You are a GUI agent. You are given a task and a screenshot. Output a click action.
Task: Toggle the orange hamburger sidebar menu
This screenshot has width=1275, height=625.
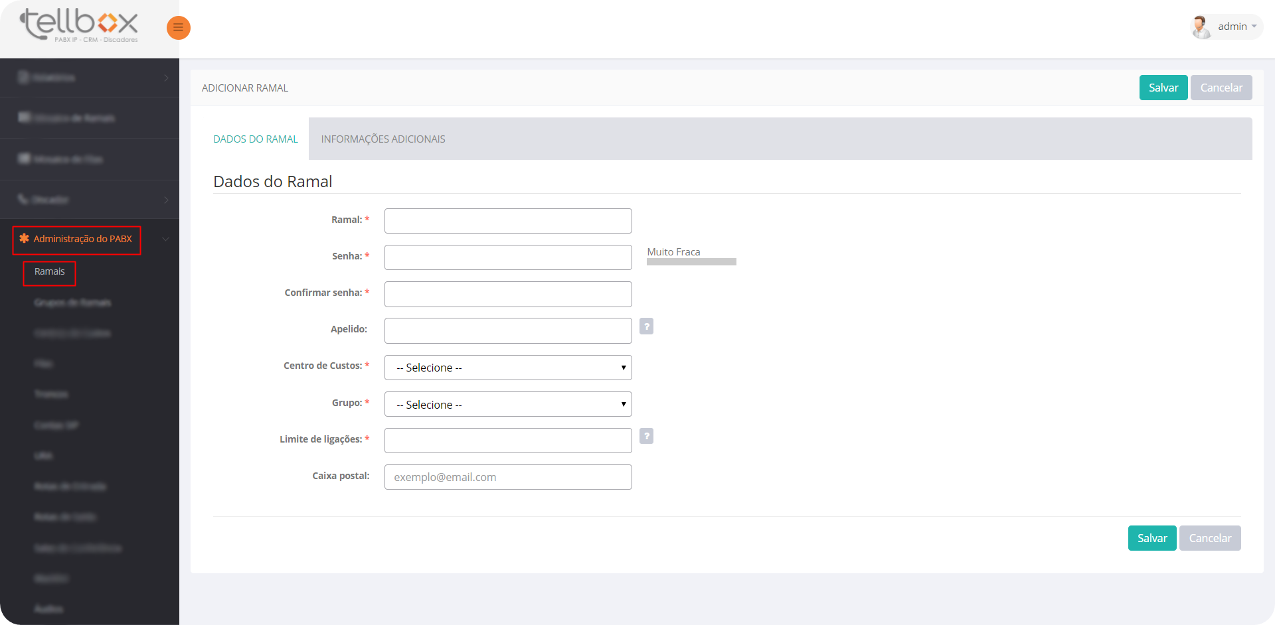point(178,27)
